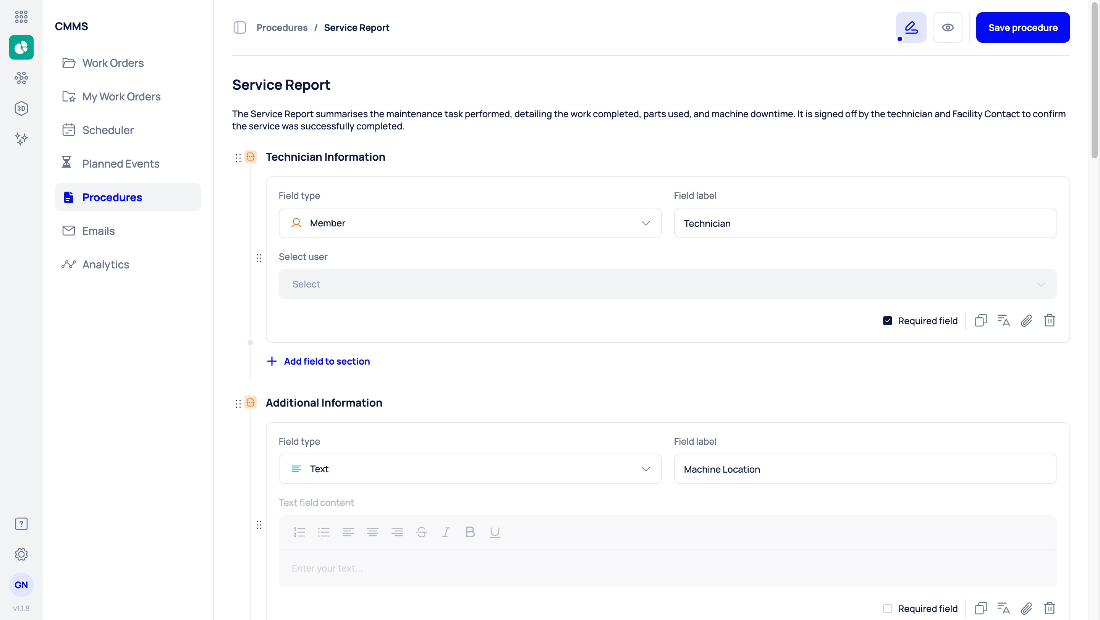Image resolution: width=1100 pixels, height=620 pixels.
Task: Open the GN user avatar
Action: 21,584
